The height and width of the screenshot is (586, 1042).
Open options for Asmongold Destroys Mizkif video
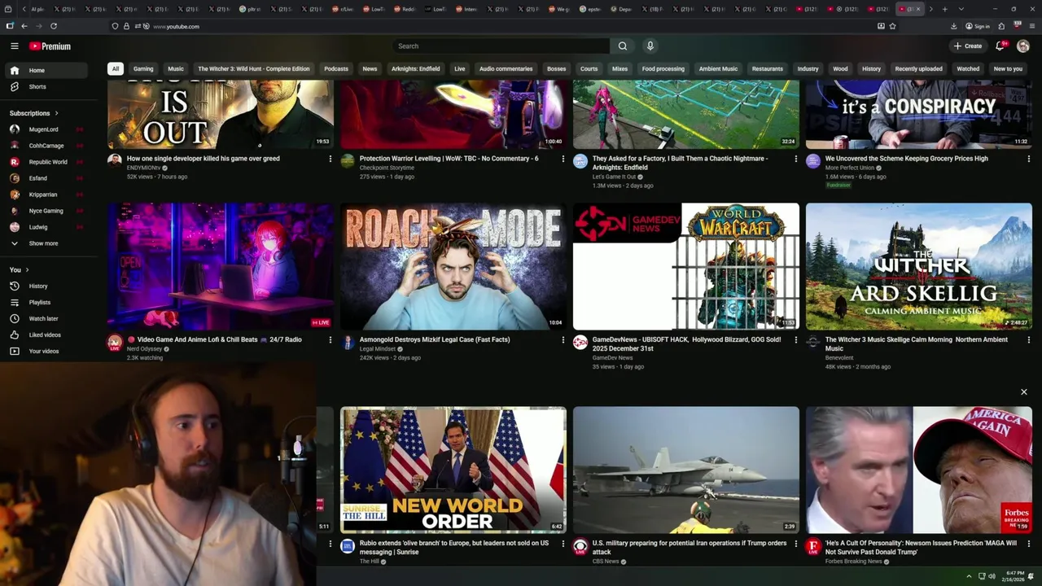click(563, 340)
